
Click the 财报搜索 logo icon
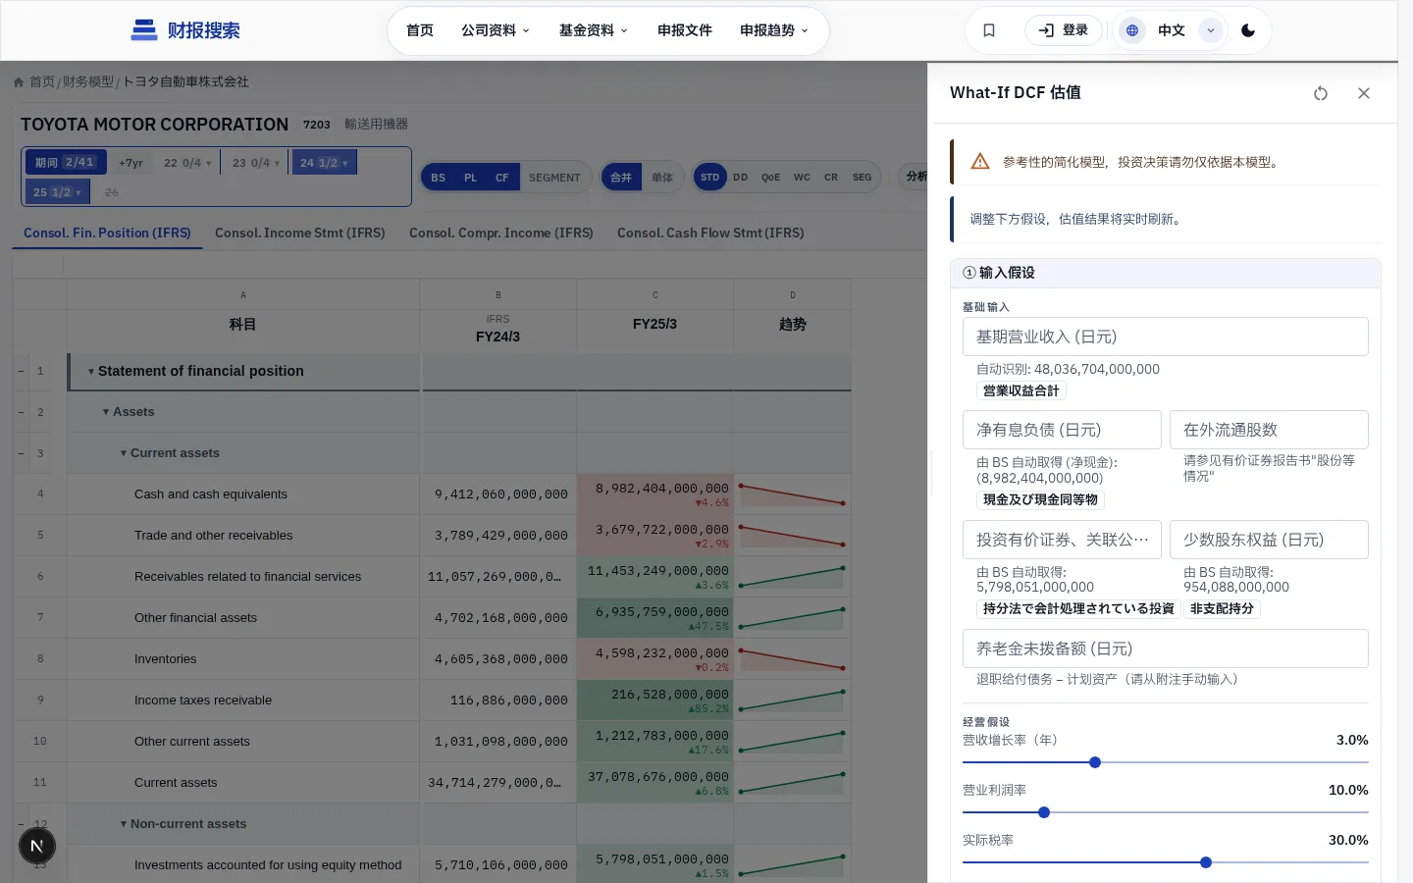coord(144,30)
